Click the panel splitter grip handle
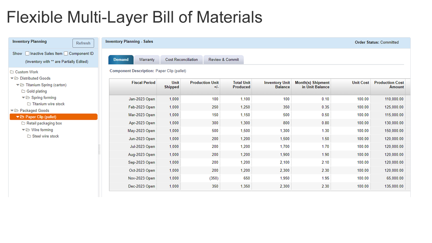 click(x=99, y=150)
